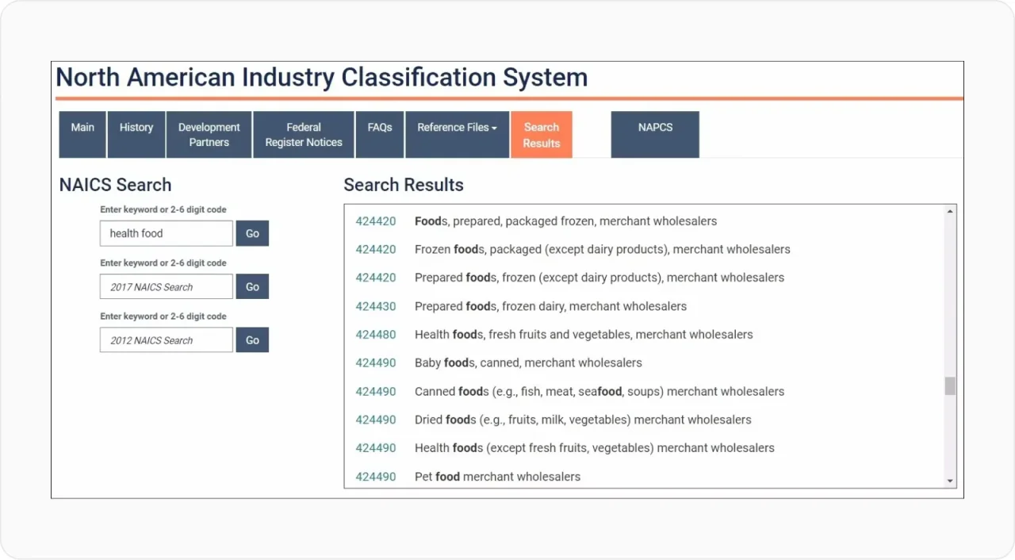Expand Reference Files navigation options
Screen dimensions: 1015x560
click(x=457, y=127)
